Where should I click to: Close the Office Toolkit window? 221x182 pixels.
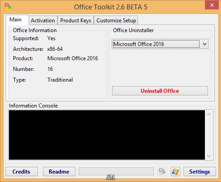[x=212, y=5]
